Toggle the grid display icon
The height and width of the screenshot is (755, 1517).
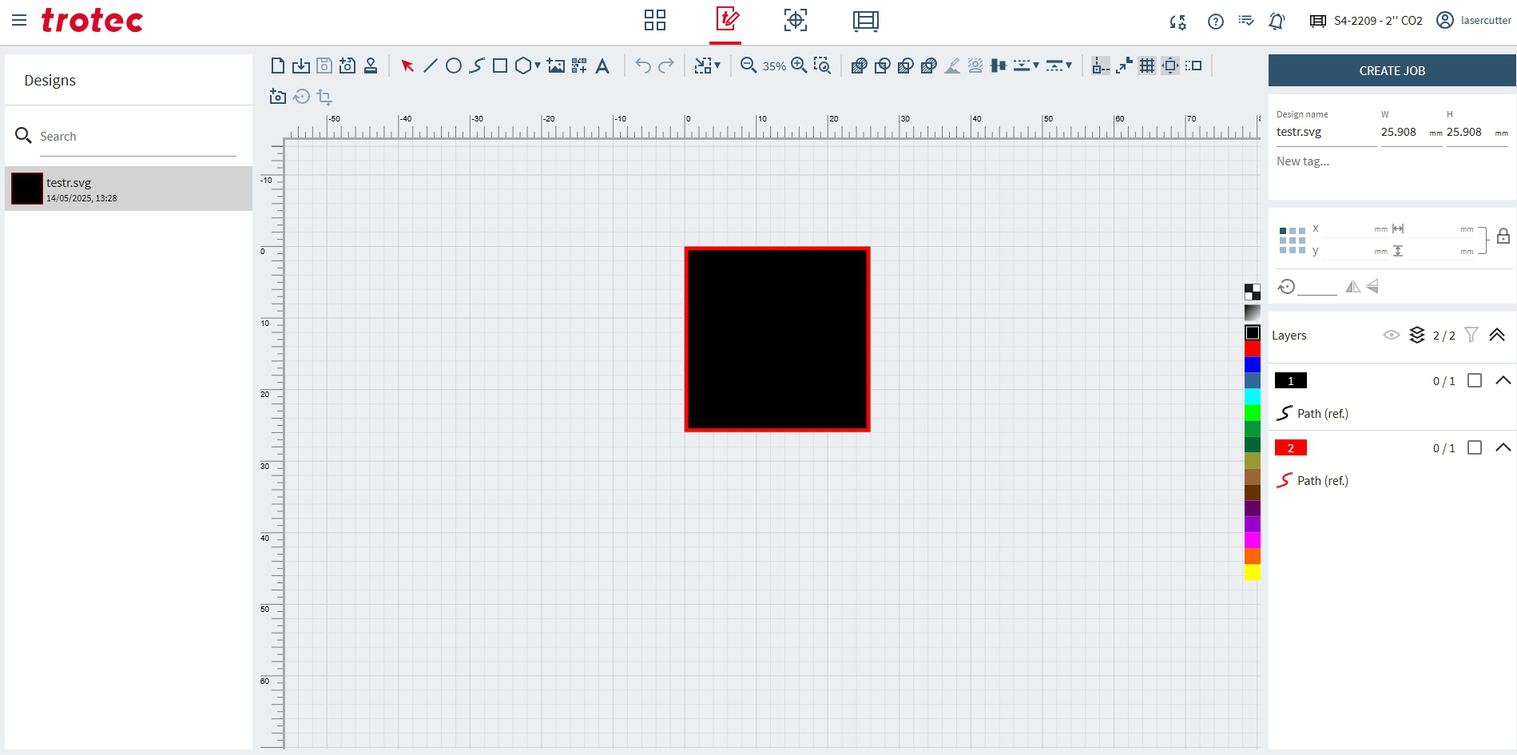(1147, 66)
